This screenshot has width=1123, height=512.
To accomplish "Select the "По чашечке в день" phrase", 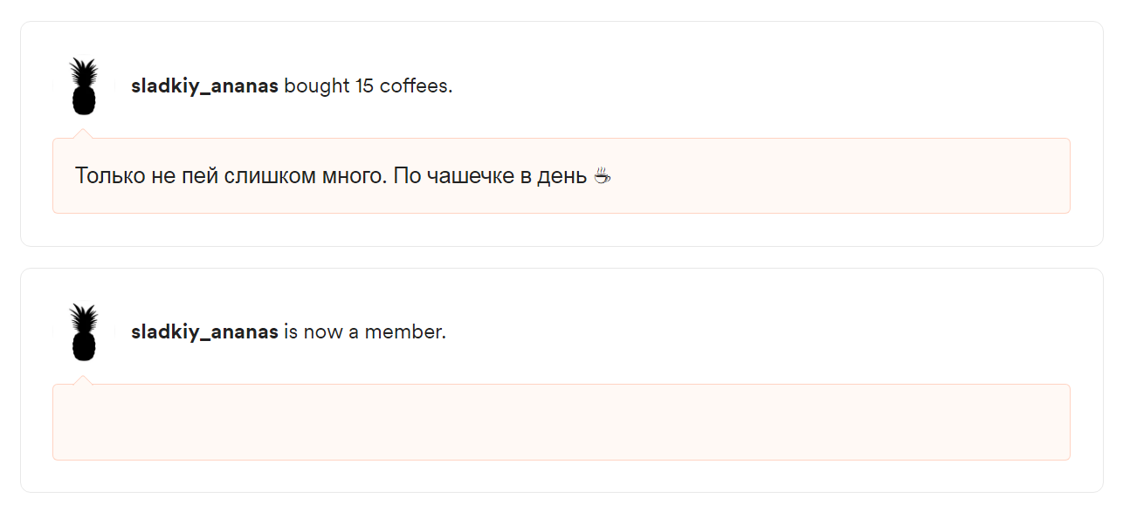I will (x=490, y=175).
